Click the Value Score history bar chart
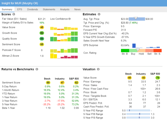The width and height of the screenshot is (167, 121). click(x=64, y=28)
